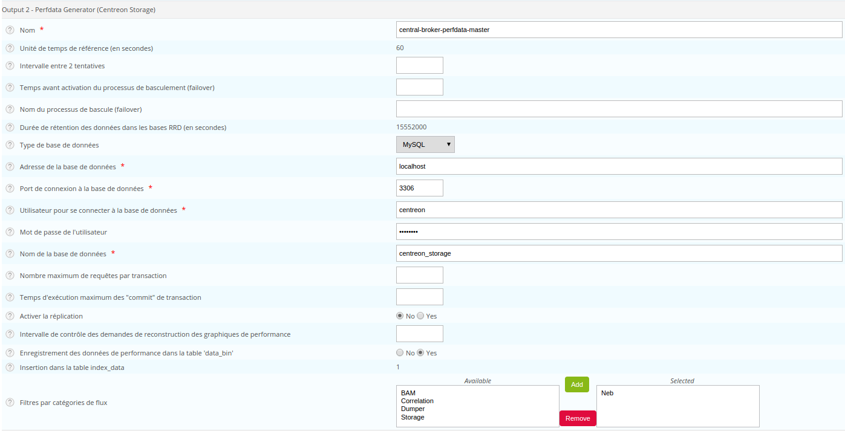Click the database name field centreon_storage
This screenshot has width=845, height=431.
tap(619, 253)
